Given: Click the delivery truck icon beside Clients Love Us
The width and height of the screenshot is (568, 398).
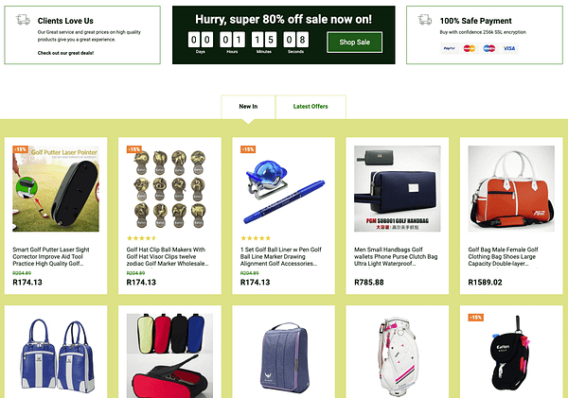Looking at the screenshot, I should [x=23, y=20].
